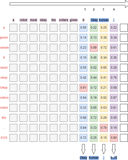Click the down arrow above output 'Okay'
This screenshot has width=128, height=160.
click(x=83, y=149)
